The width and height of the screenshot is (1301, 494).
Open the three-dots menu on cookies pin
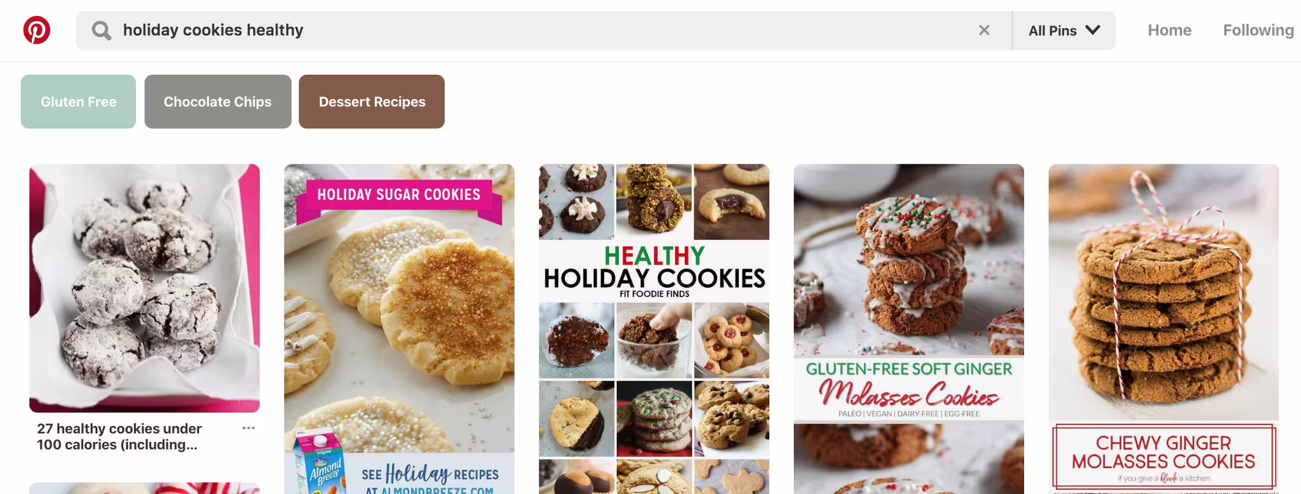(248, 428)
